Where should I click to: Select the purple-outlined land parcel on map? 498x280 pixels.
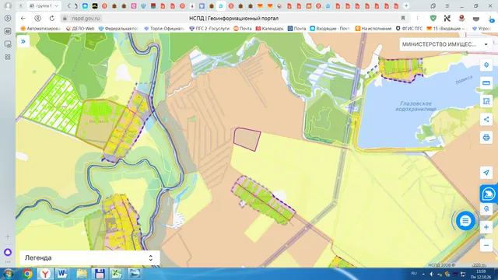tap(247, 139)
